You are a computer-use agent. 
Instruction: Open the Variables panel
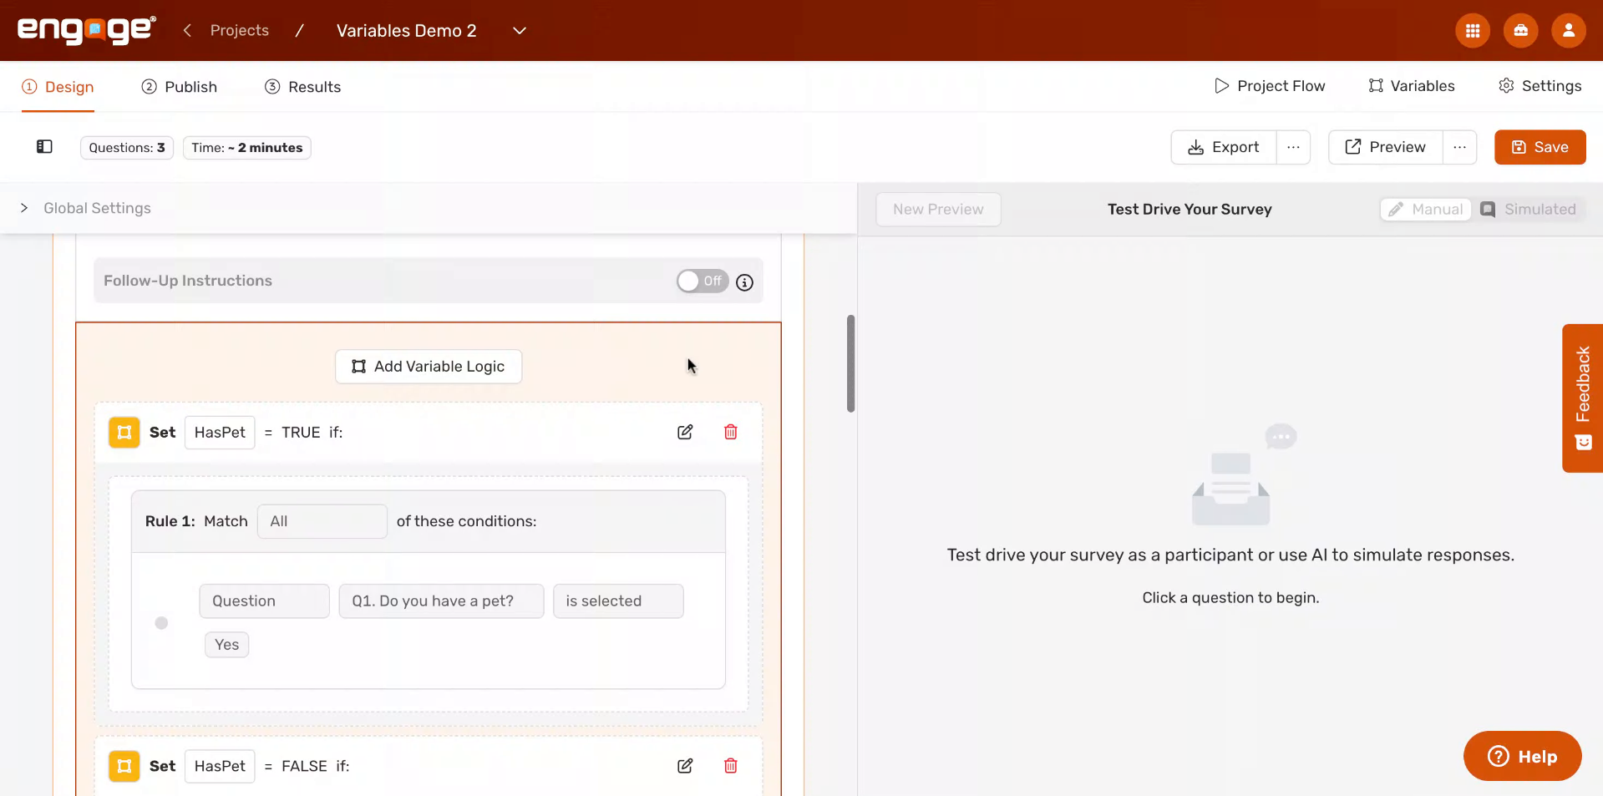tap(1411, 86)
